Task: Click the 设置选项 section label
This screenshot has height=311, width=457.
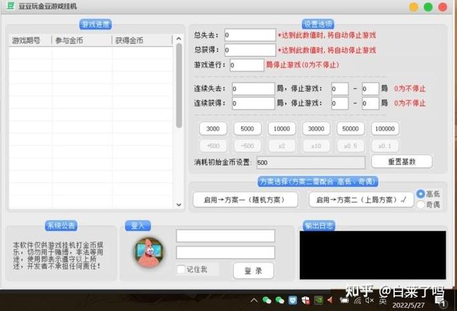Action: coord(318,24)
